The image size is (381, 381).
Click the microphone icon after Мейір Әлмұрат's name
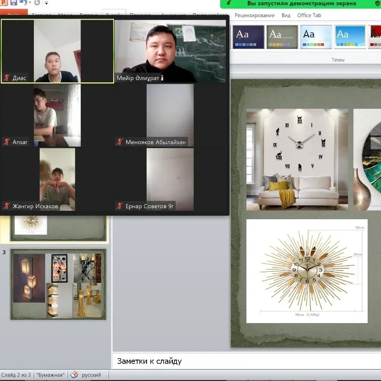click(x=162, y=78)
